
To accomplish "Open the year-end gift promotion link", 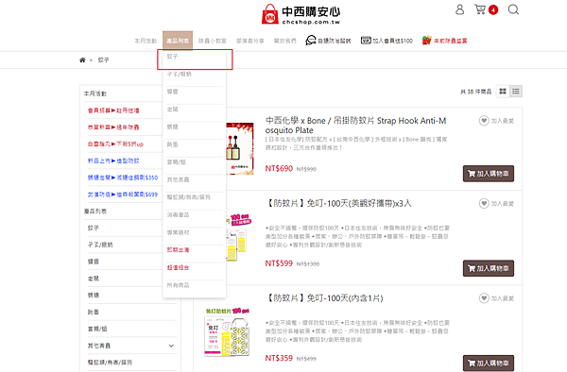I will point(445,41).
